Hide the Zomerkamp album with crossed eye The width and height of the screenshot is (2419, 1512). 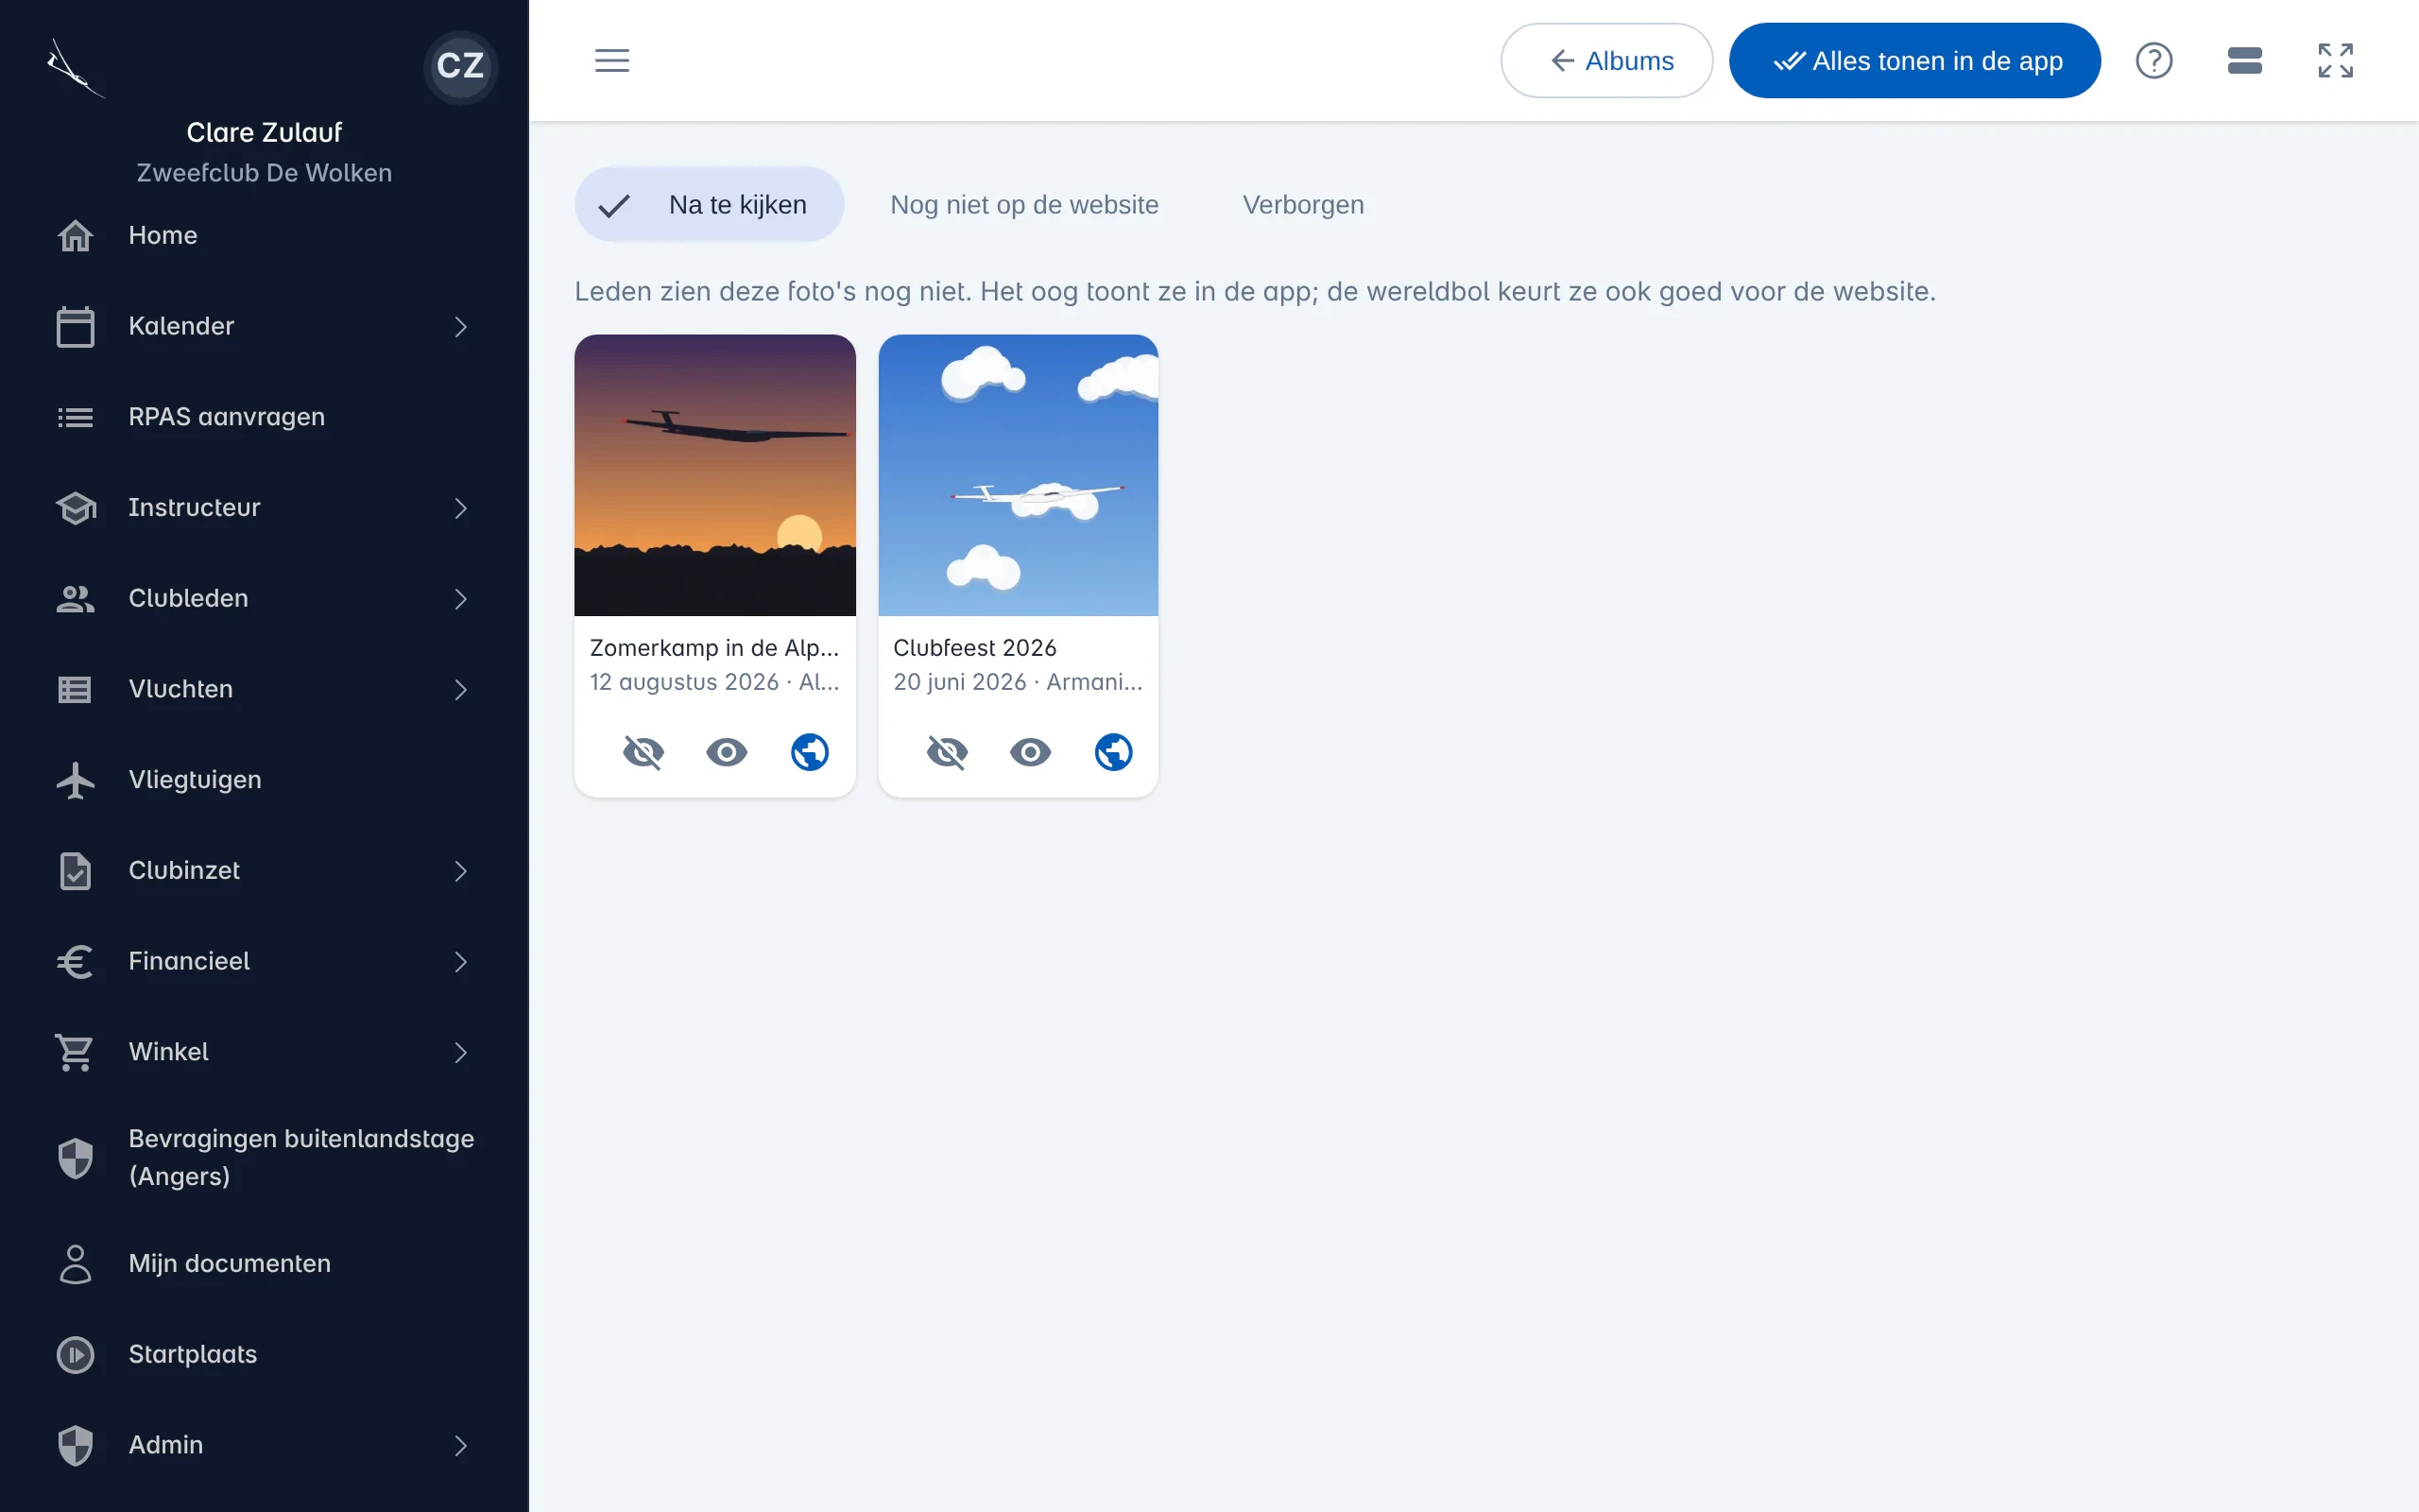coord(643,752)
